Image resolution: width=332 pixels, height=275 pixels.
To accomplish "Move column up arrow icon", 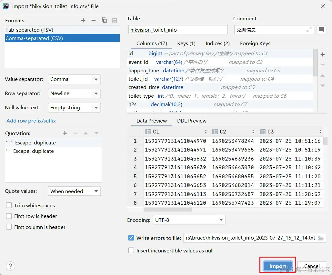I will 323,75.
